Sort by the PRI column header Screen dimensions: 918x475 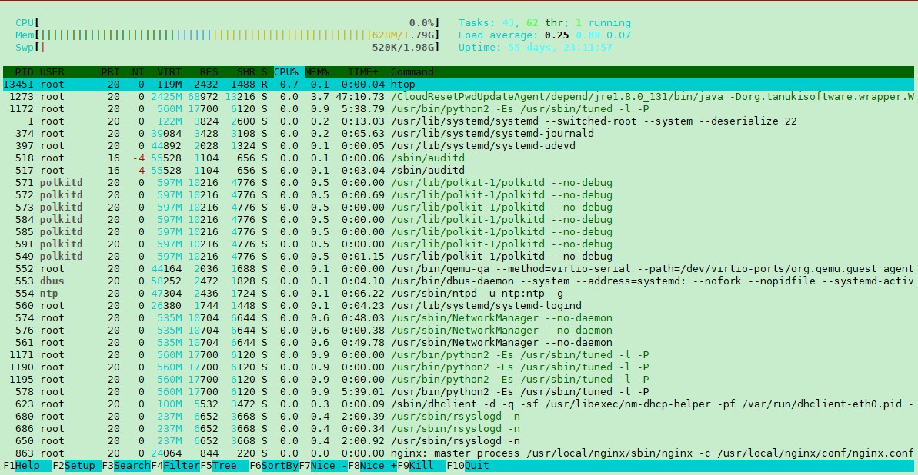tap(110, 72)
